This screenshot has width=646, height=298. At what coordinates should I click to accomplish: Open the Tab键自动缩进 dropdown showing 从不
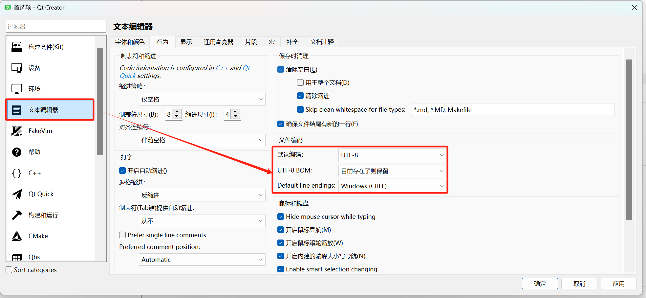pyautogui.click(x=202, y=221)
